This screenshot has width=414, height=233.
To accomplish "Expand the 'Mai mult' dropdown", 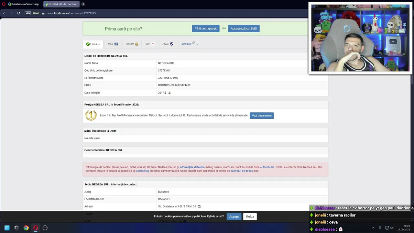I will click(190, 44).
